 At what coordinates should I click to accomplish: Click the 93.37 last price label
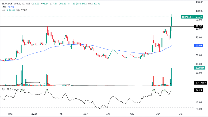pyautogui.click(x=198, y=17)
